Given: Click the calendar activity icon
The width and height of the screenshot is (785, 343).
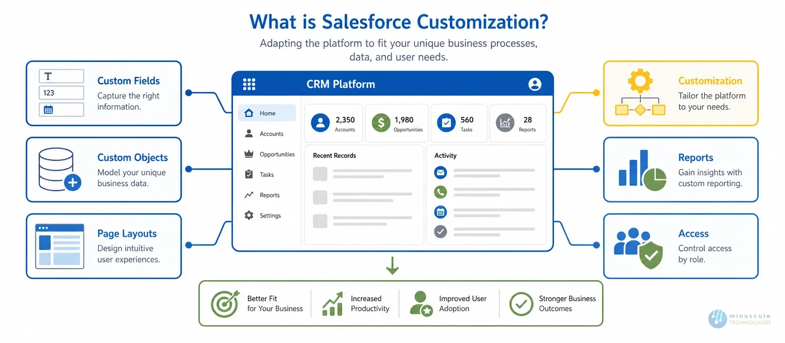Looking at the screenshot, I should 441,212.
